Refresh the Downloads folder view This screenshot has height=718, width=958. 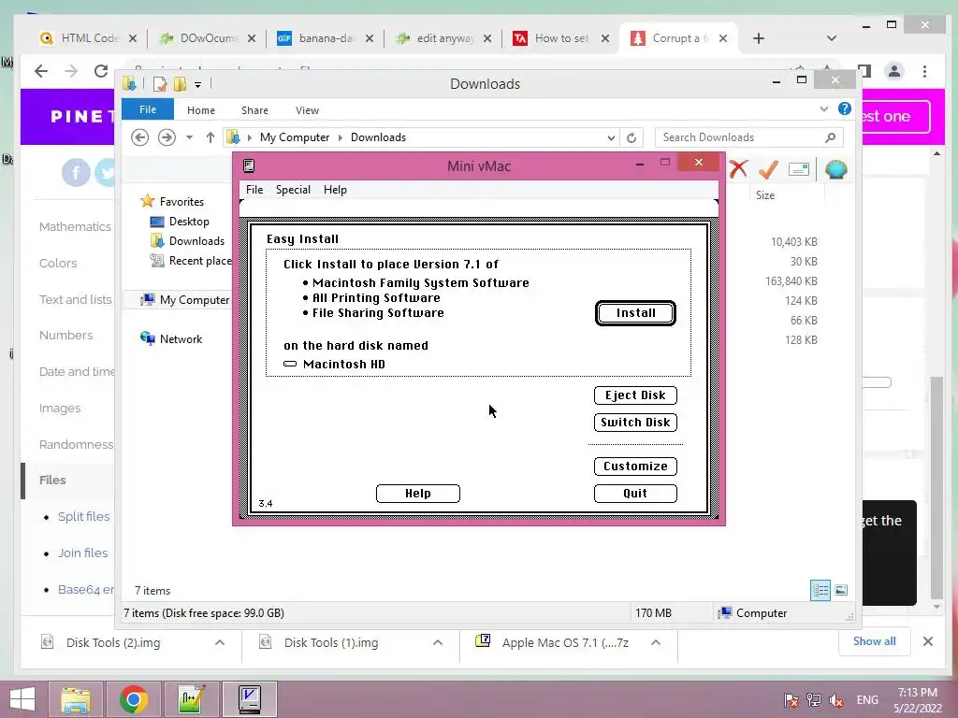(631, 138)
